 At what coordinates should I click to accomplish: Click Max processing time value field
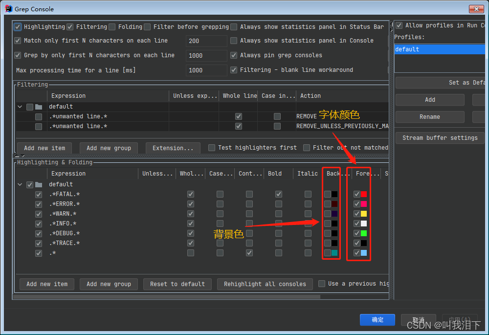coord(206,70)
